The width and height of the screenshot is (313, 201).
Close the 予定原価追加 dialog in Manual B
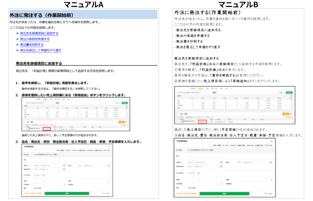(x=271, y=141)
